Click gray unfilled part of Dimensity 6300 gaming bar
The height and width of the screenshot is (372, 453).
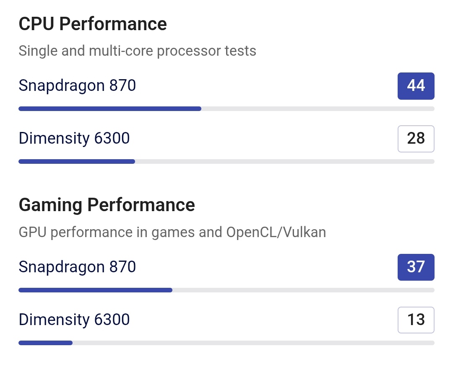[x=253, y=343]
